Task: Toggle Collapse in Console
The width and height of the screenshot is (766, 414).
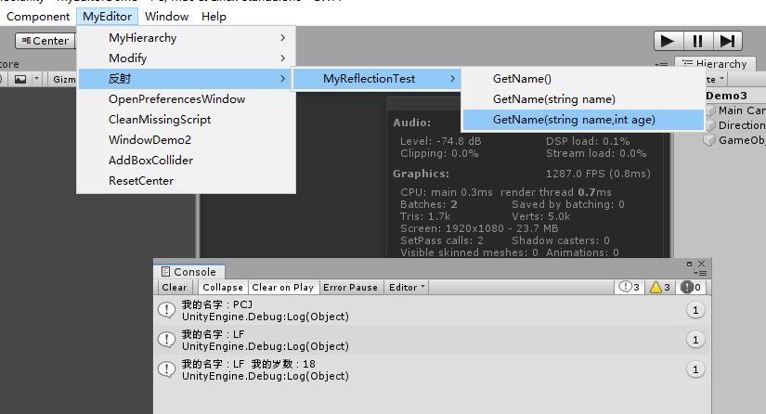Action: pos(223,287)
